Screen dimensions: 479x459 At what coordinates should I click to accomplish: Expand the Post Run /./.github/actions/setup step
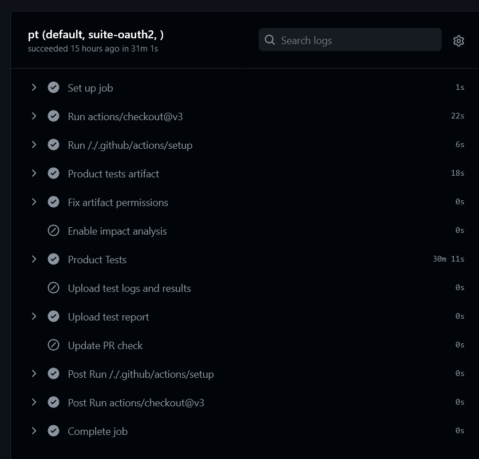[x=34, y=374]
